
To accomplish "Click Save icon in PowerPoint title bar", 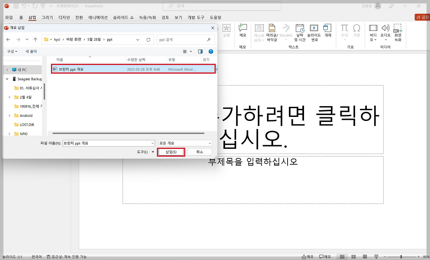I will [x=16, y=6].
